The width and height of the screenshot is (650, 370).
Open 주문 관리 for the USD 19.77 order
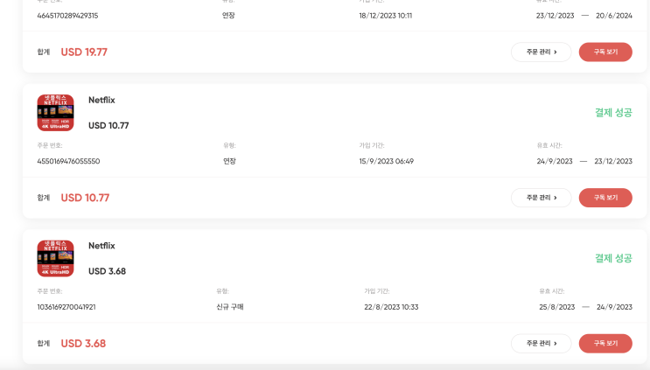click(x=541, y=52)
